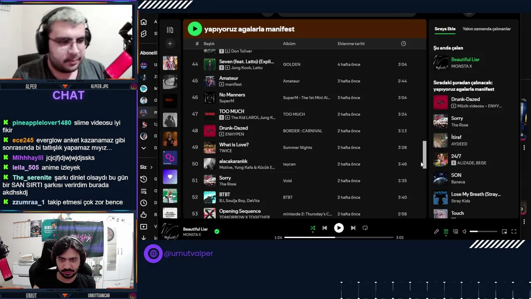This screenshot has width=531, height=299.
Task: Open Your Library sidebar icon
Action: coord(170,30)
